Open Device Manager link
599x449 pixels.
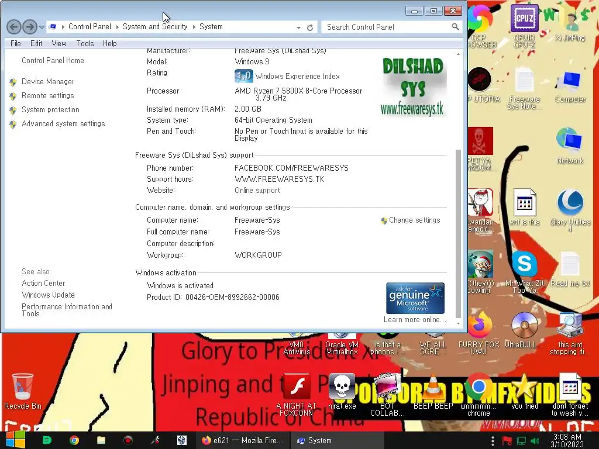click(48, 81)
